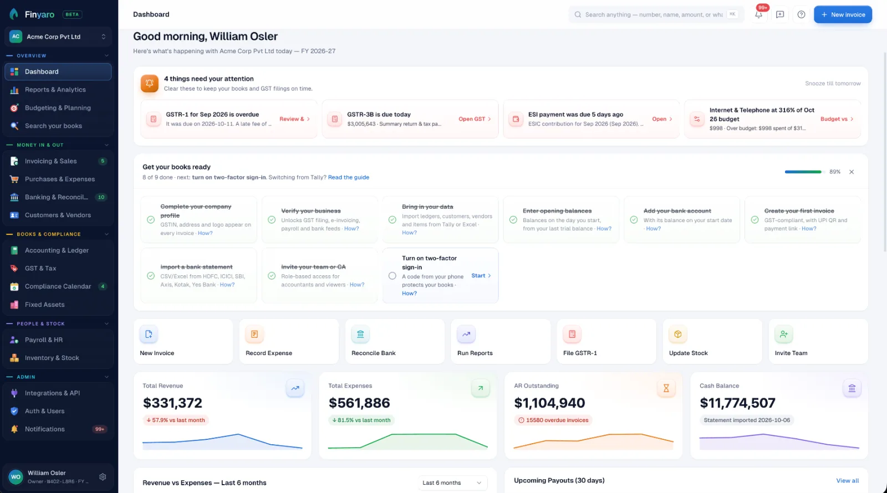Image resolution: width=887 pixels, height=493 pixels.
Task: Toggle the Bring in your data checkmark
Action: point(392,220)
